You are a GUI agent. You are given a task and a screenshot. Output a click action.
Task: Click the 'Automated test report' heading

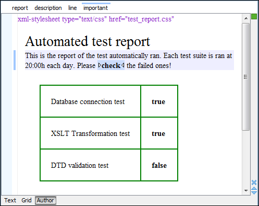pyautogui.click(x=88, y=41)
